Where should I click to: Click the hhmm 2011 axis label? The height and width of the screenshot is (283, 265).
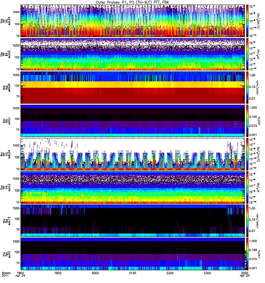coord(6,275)
